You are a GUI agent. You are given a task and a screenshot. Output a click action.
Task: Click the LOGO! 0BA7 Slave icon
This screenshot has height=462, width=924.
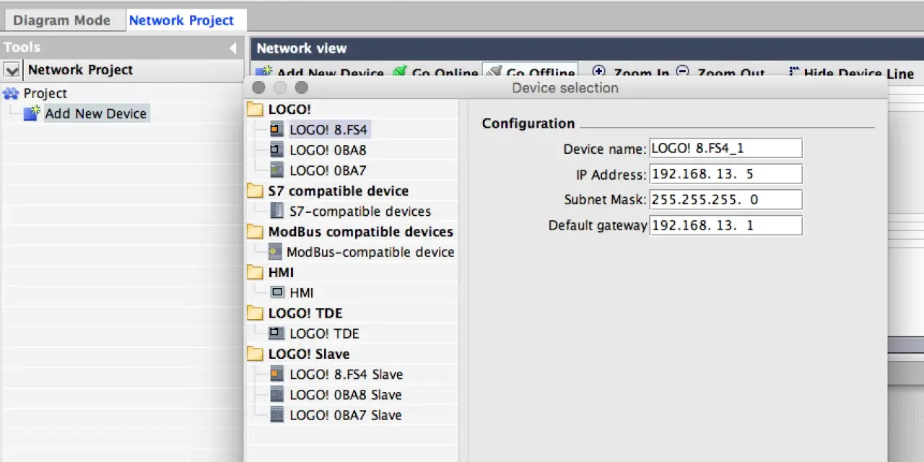276,414
